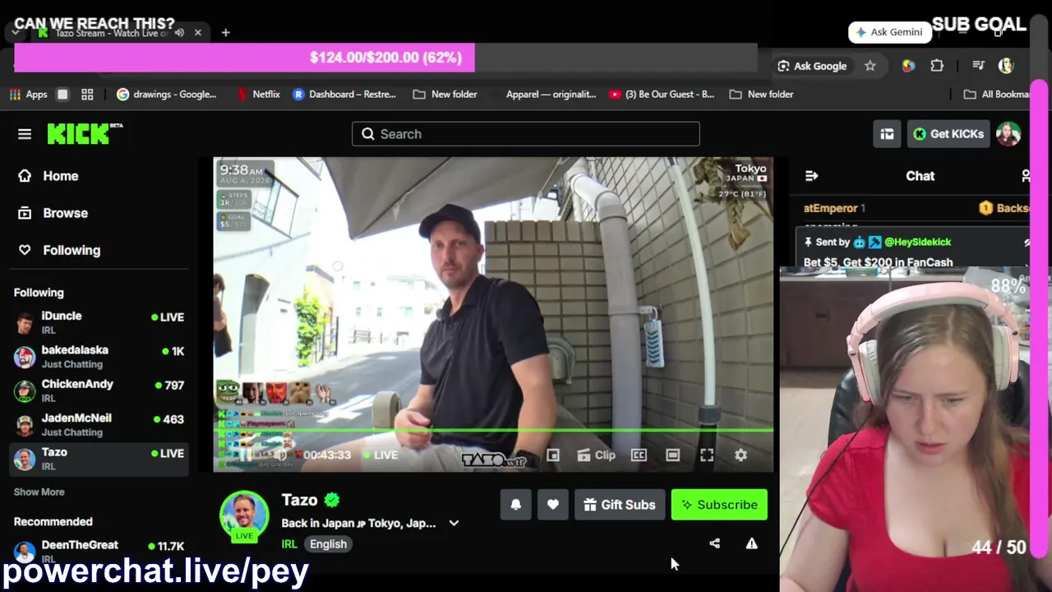The width and height of the screenshot is (1052, 592).
Task: Open DeenTheGreat recommended channel
Action: [99, 550]
